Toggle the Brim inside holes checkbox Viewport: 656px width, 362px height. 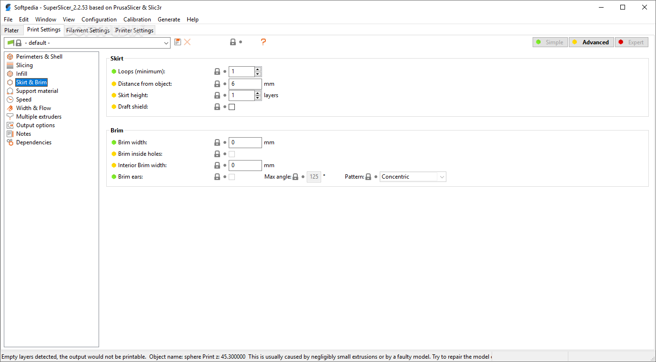coord(232,154)
